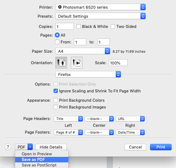The height and width of the screenshot is (168, 176).
Task: Choose Open in Preview menu item
Action: coord(42,154)
